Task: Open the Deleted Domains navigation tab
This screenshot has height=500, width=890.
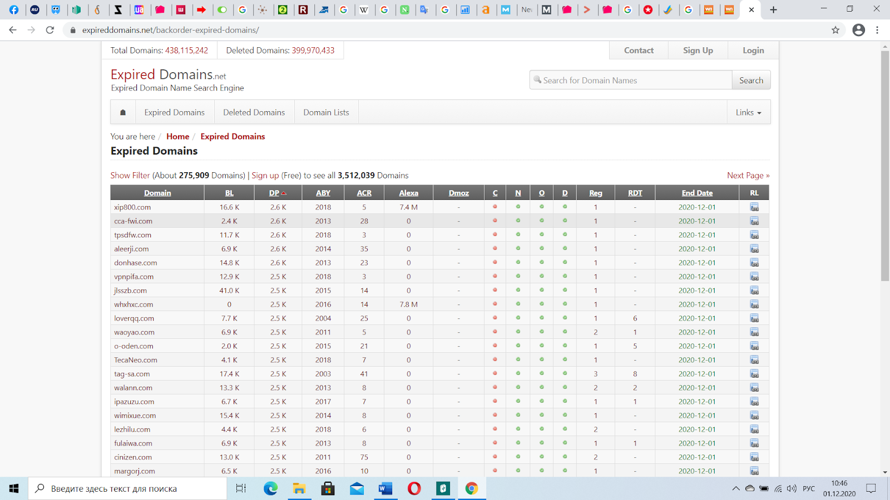Action: [x=254, y=112]
